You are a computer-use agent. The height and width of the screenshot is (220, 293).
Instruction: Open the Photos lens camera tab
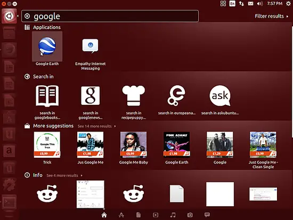tap(190, 215)
